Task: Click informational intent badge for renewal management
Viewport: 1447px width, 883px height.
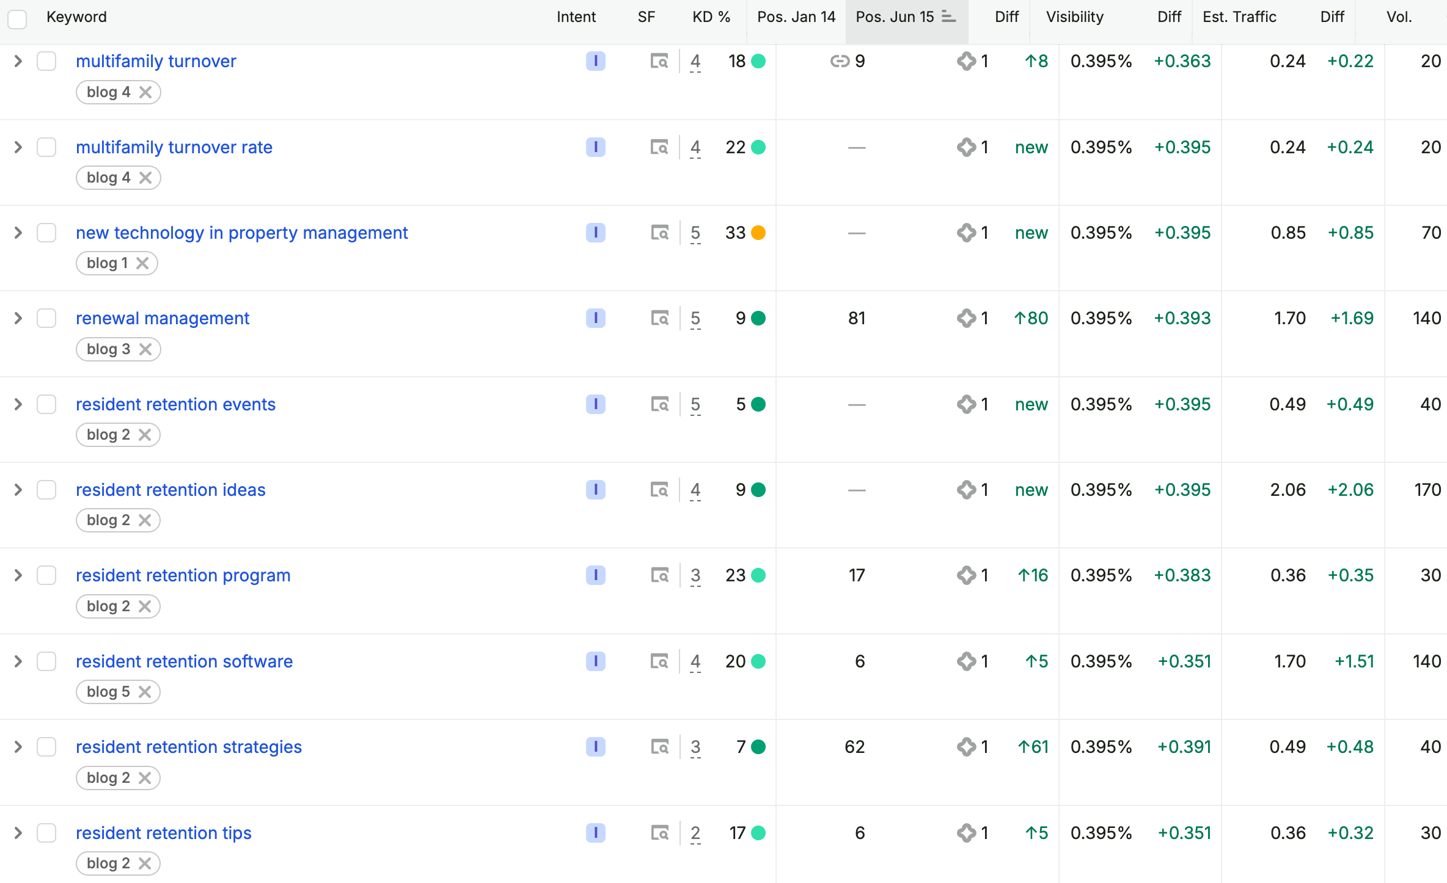Action: click(x=595, y=318)
